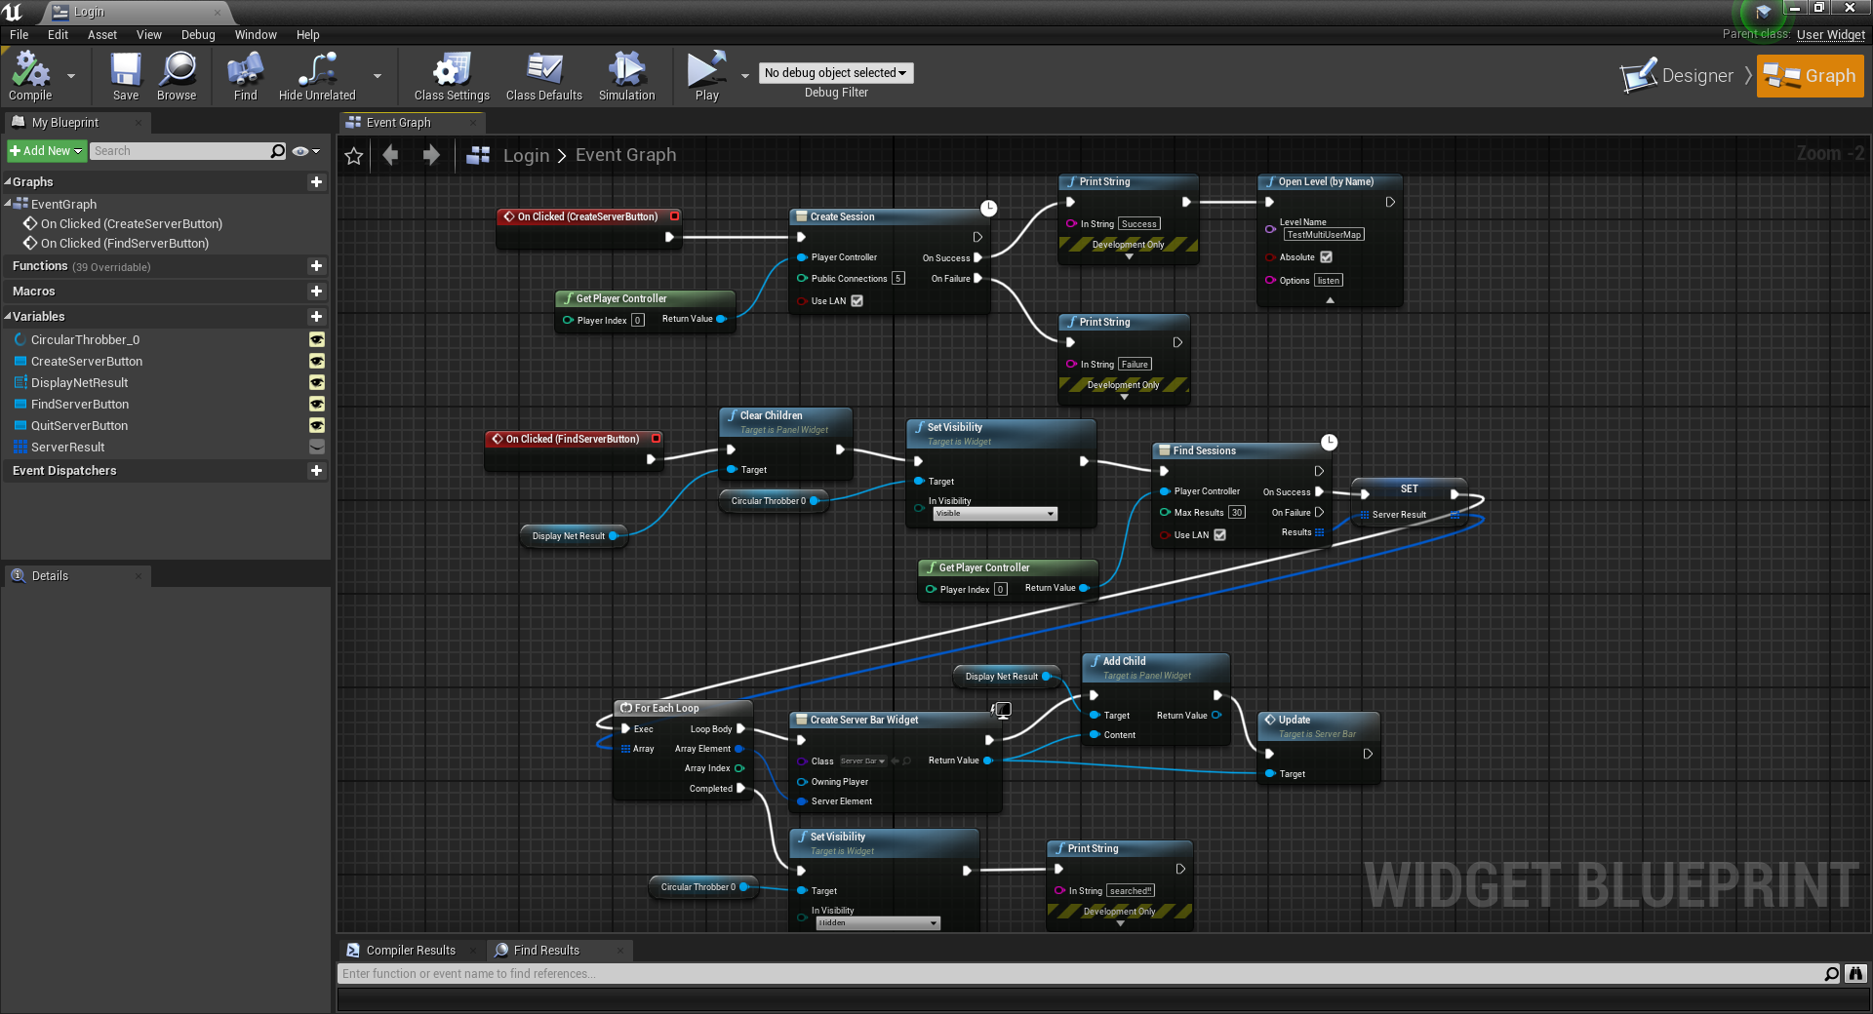Open the Edit menu

[x=58, y=35]
